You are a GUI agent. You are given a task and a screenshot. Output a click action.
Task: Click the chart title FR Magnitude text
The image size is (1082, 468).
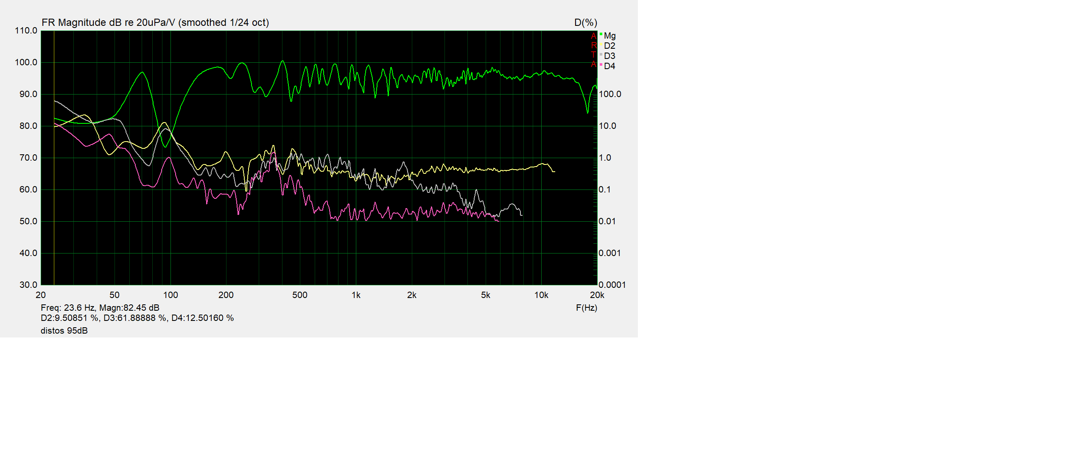[155, 22]
